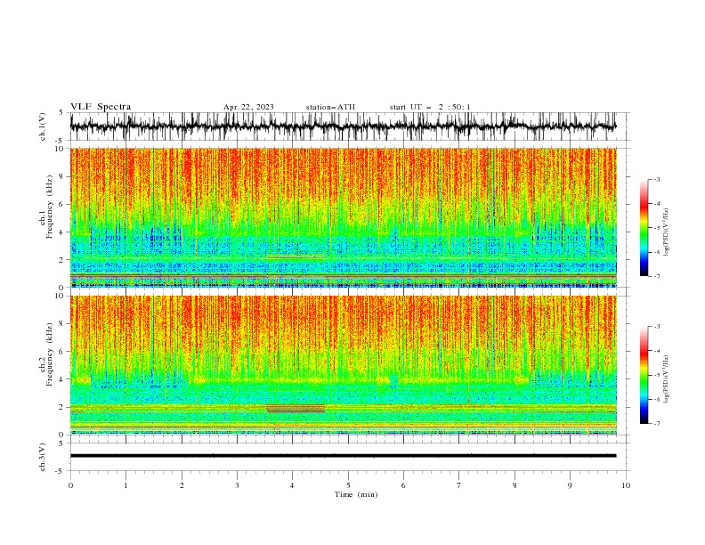Click the ch.1 voltage waveform trace
Image resolution: width=705 pixels, height=545 pixels.
[x=343, y=126]
